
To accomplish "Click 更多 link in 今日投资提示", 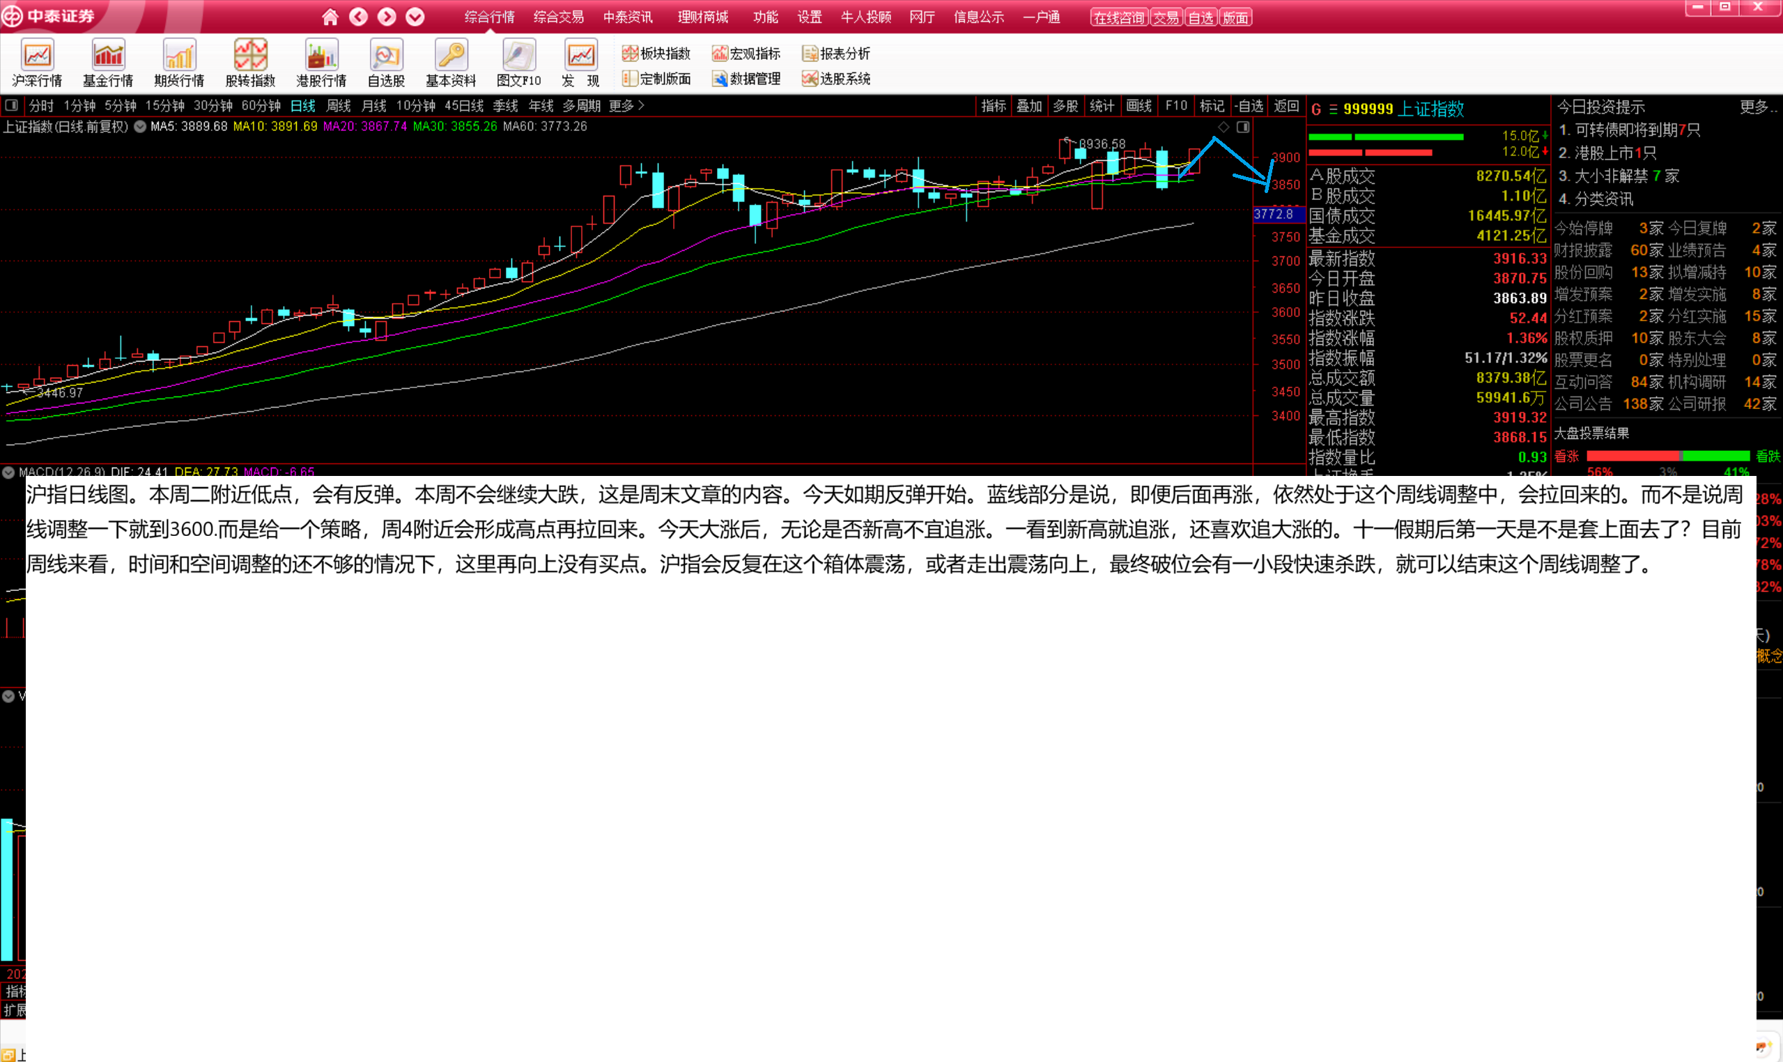I will pyautogui.click(x=1757, y=107).
